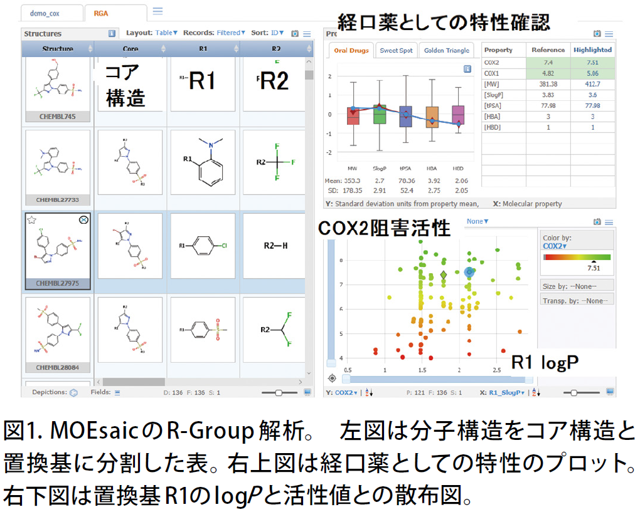Toggle the star on CHEMBL27975 card

coord(32,220)
